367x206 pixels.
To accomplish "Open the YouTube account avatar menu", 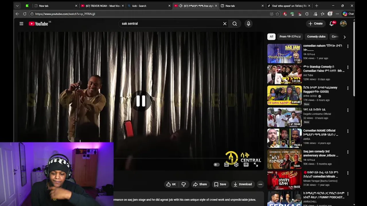I will (x=343, y=24).
